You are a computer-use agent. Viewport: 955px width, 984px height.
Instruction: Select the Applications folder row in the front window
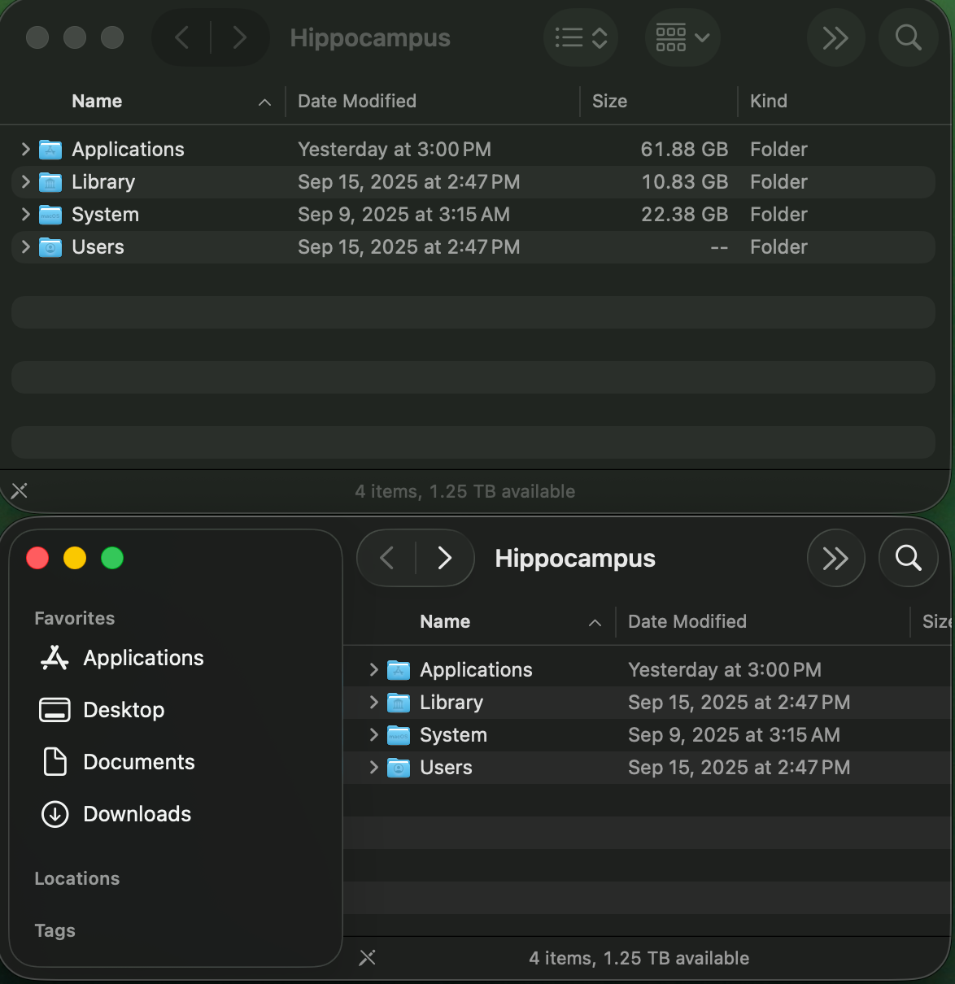(x=476, y=670)
